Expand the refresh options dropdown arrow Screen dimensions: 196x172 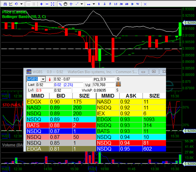point(22,4)
